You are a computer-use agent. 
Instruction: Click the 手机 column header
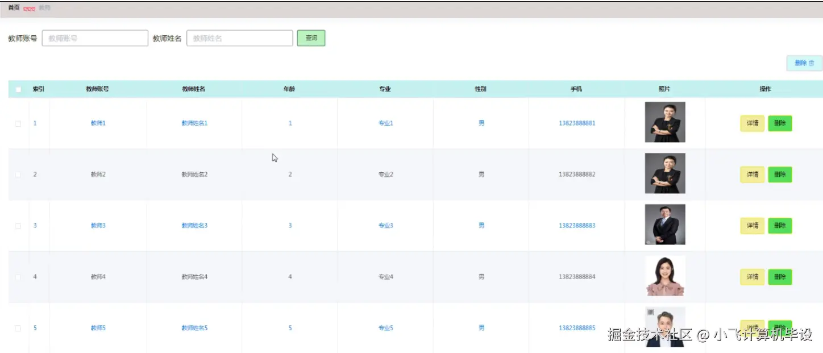(x=577, y=89)
